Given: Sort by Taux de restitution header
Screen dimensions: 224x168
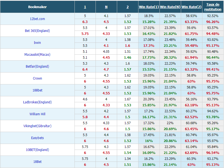Looking at the screenshot, I should click(x=213, y=7).
